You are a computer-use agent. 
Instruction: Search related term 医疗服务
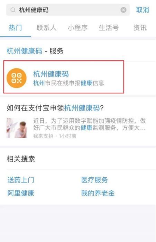(94, 180)
